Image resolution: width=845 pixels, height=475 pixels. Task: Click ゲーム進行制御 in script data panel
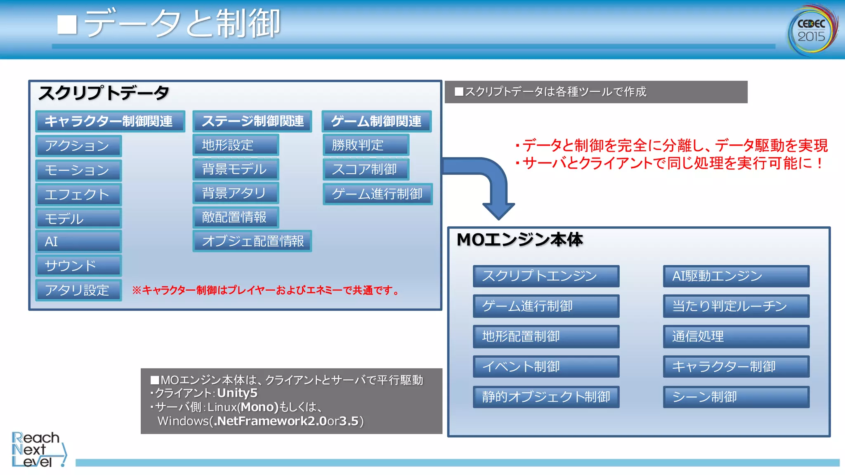pyautogui.click(x=378, y=194)
